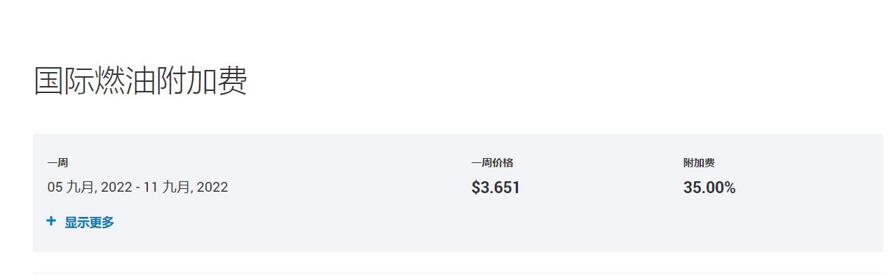Select the 一周价格 column label

[x=492, y=163]
